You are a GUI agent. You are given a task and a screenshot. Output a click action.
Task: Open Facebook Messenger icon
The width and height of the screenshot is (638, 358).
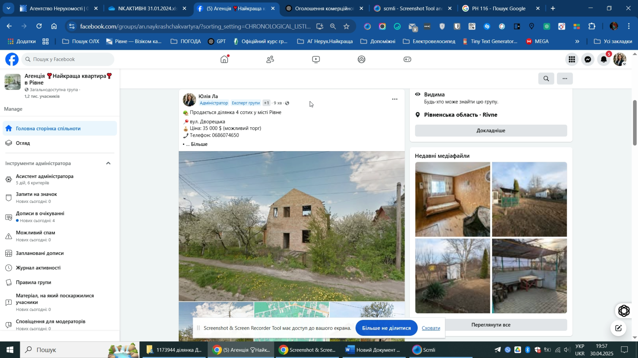(x=588, y=59)
